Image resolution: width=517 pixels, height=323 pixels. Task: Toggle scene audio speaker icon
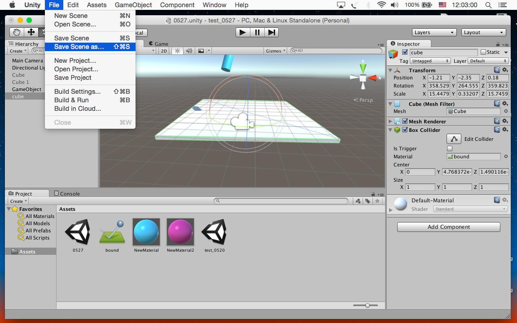[189, 51]
